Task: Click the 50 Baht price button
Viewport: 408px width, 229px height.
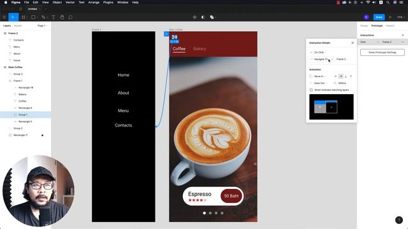Action: coord(231,196)
